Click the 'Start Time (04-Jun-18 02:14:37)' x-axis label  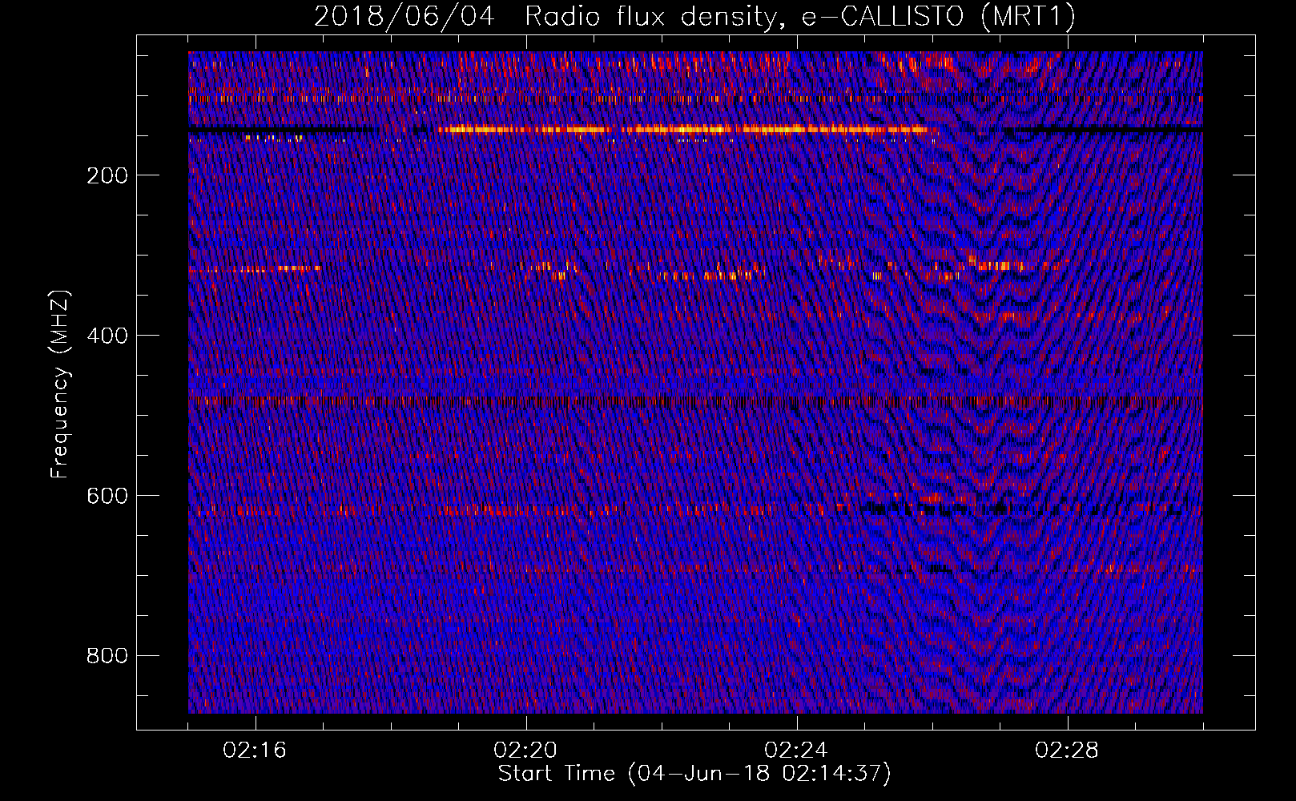point(694,773)
